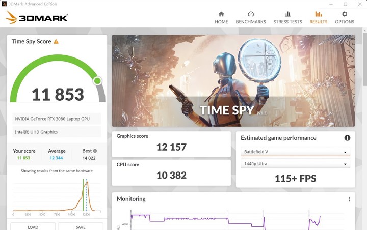Click the 3DMark logo
Screen dimensions: 367x230
(x=37, y=18)
